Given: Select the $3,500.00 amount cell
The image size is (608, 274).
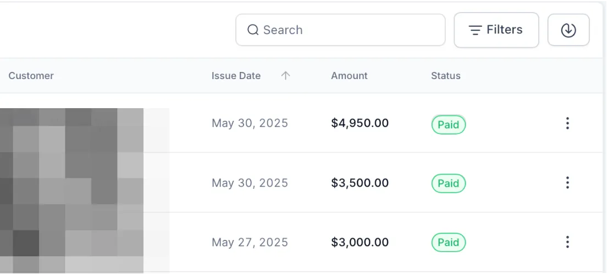Looking at the screenshot, I should coord(360,183).
